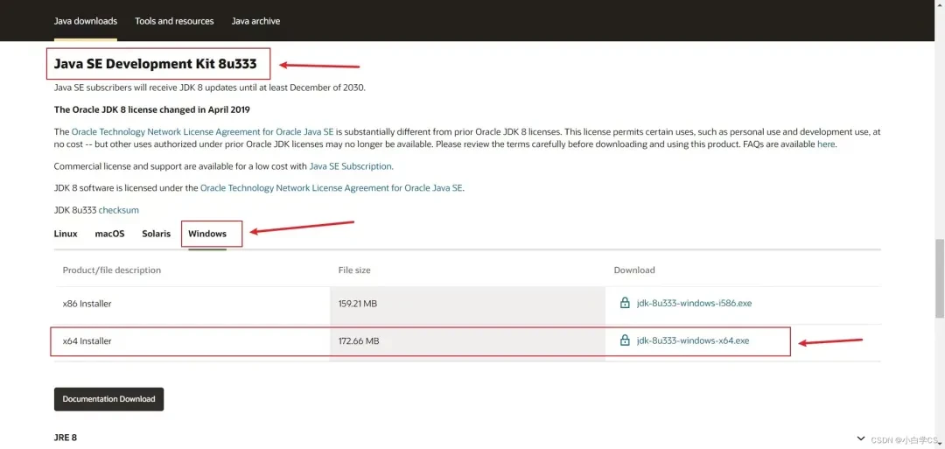Open the Java downloads tab
Screen dimensions: 945x449
[x=86, y=21]
